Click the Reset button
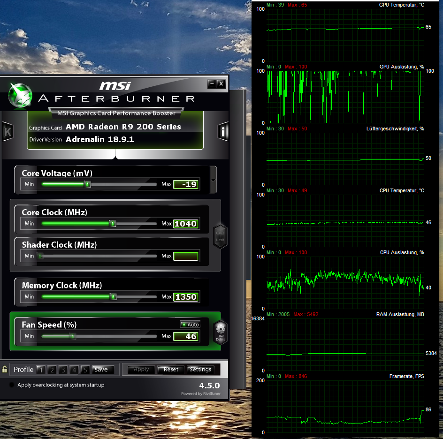Image resolution: width=443 pixels, height=439 pixels. pyautogui.click(x=171, y=370)
